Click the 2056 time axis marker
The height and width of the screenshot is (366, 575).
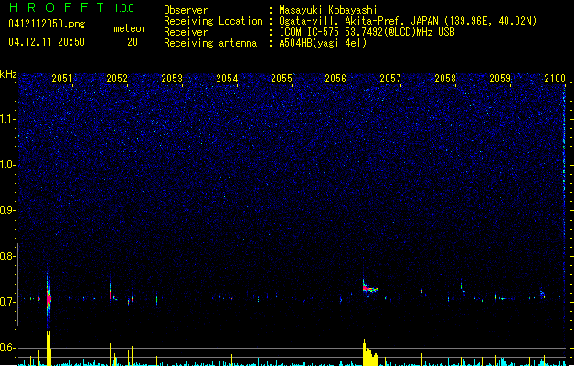[335, 78]
